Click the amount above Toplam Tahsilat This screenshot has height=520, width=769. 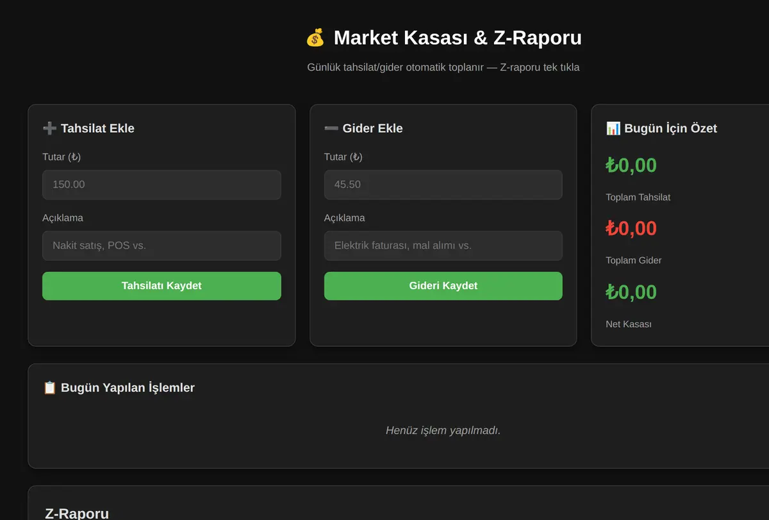[x=631, y=165]
